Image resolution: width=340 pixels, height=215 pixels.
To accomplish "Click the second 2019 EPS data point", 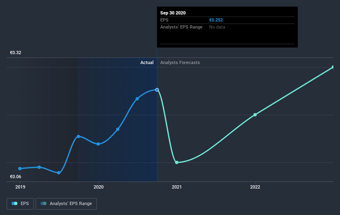I will point(39,167).
